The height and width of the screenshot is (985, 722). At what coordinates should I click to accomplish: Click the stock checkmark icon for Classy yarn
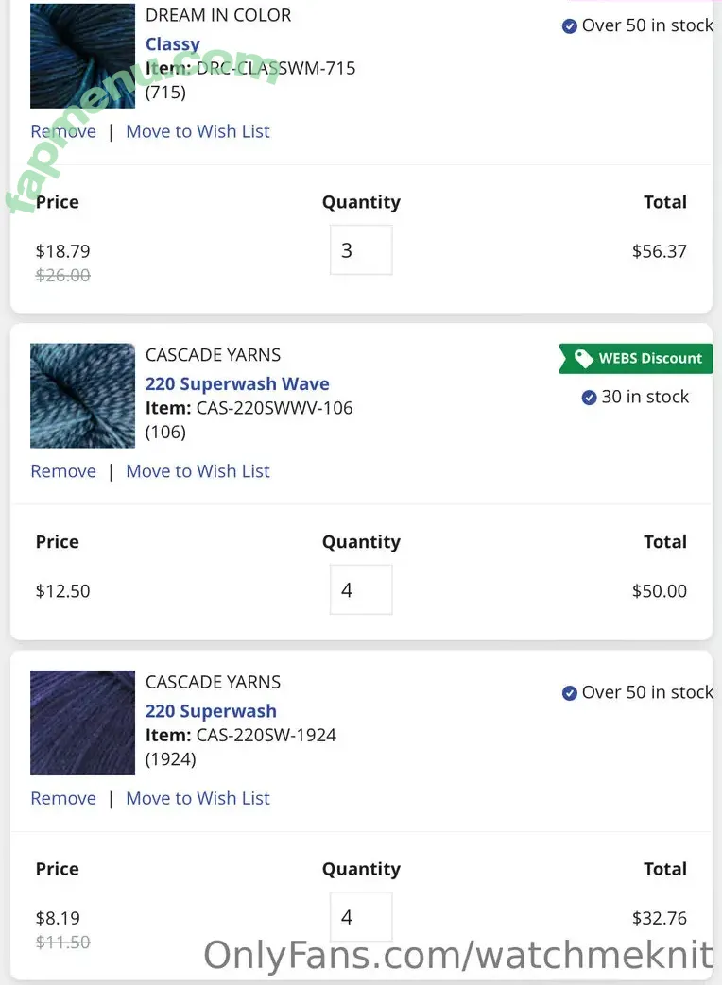[x=569, y=26]
